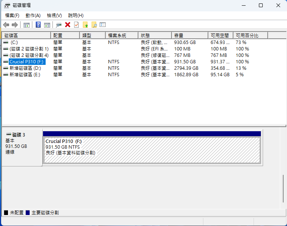Click drive icon beside 磁碟 2 磁碟分割 4
Image resolution: width=287 pixels, height=226 pixels.
[x=6, y=55]
